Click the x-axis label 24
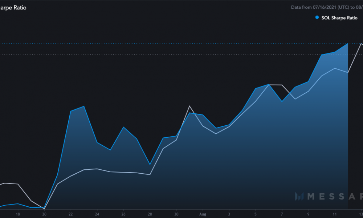363x218 pixels. pyautogui.click(x=97, y=214)
